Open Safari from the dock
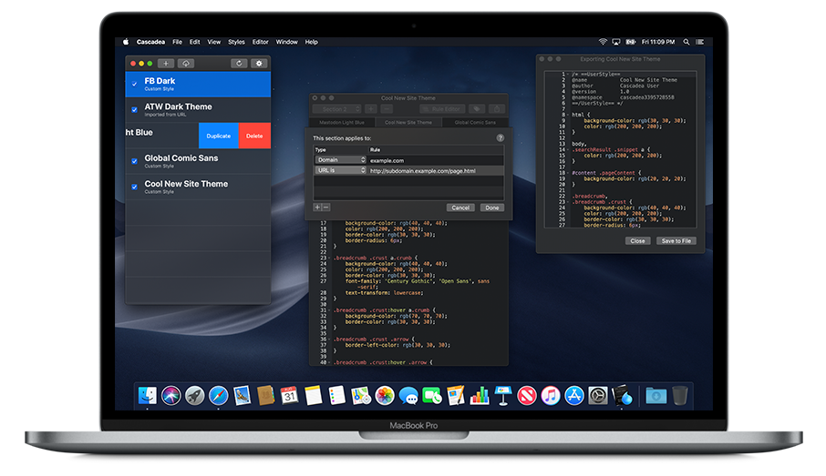This screenshot has height=476, width=826. pyautogui.click(x=218, y=395)
